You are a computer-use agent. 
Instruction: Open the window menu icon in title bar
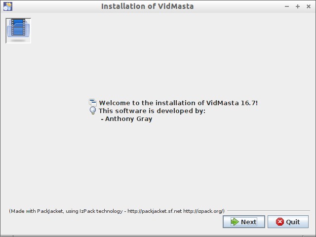pyautogui.click(x=7, y=6)
